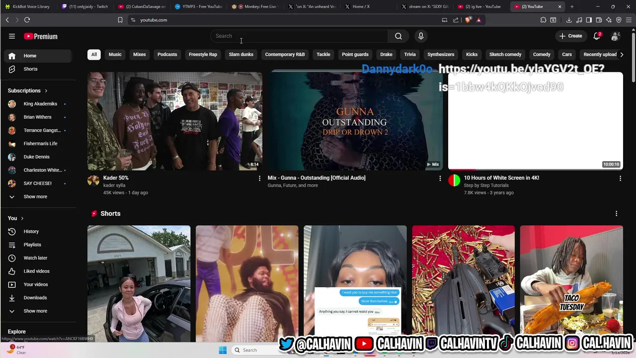
Task: Open King Akademiks subscription
Action: pyautogui.click(x=38, y=104)
